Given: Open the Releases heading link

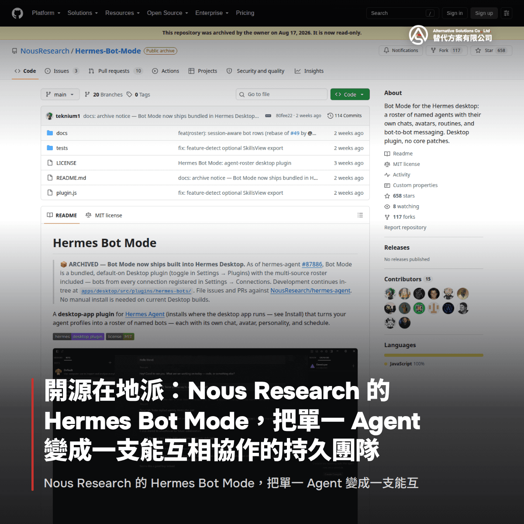Looking at the screenshot, I should point(397,248).
